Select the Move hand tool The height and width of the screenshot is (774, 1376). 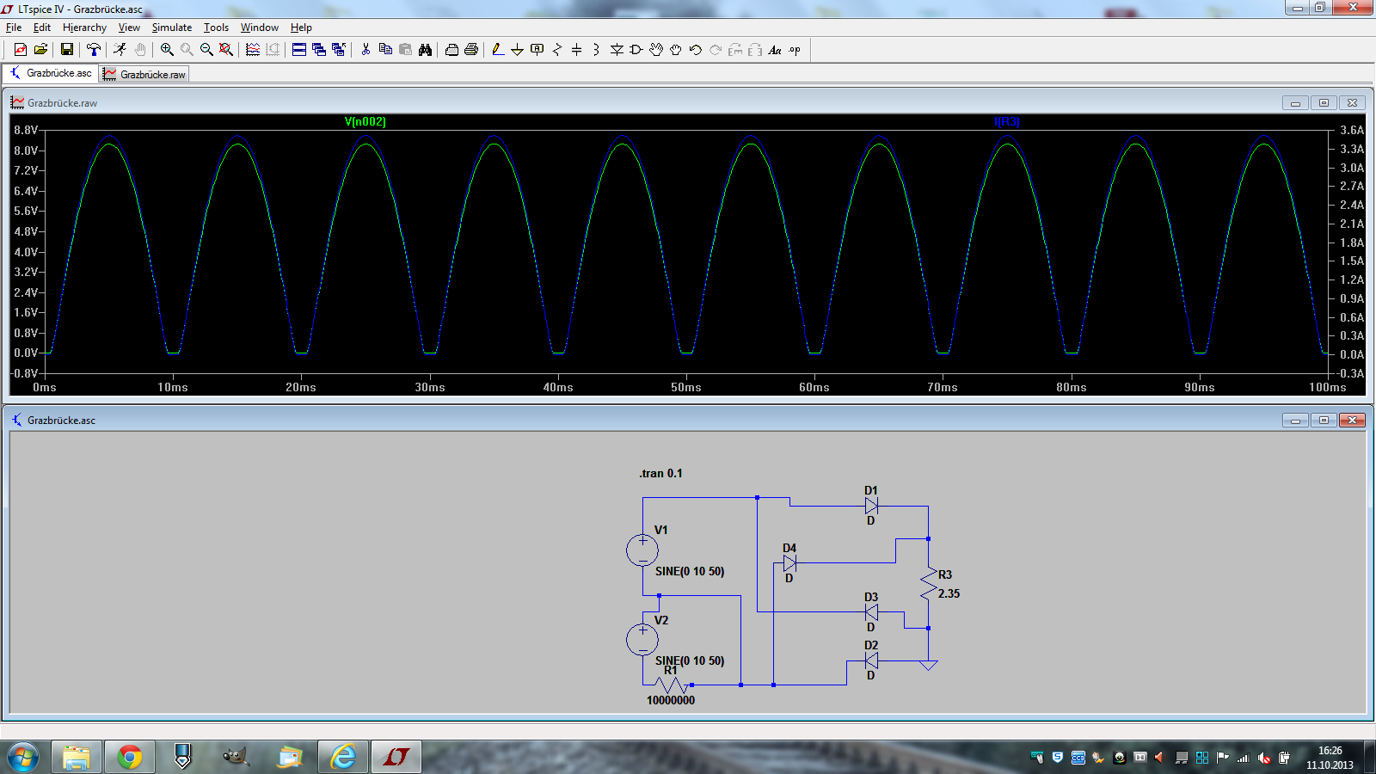(656, 50)
